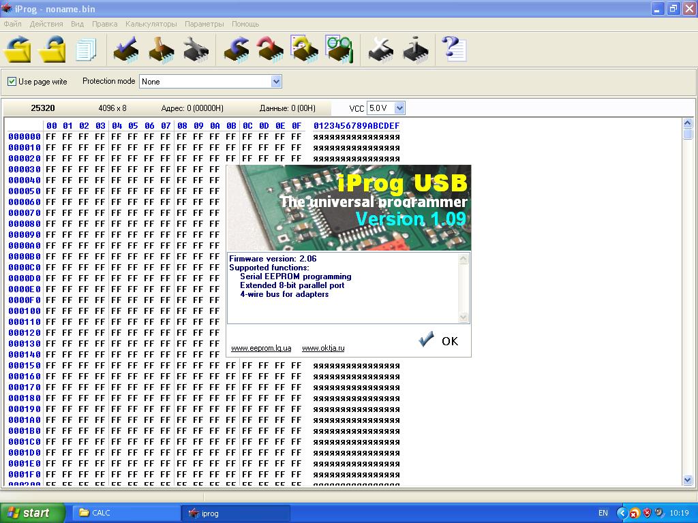Open help via the question mark icon

453,49
